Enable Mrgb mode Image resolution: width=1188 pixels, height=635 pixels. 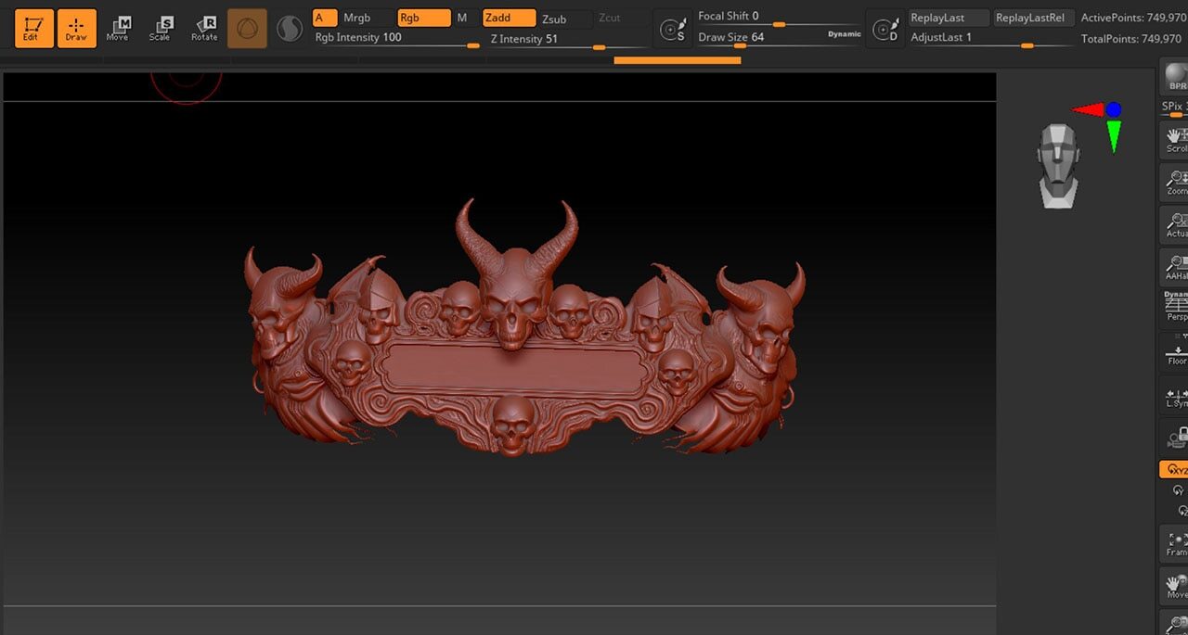(357, 18)
